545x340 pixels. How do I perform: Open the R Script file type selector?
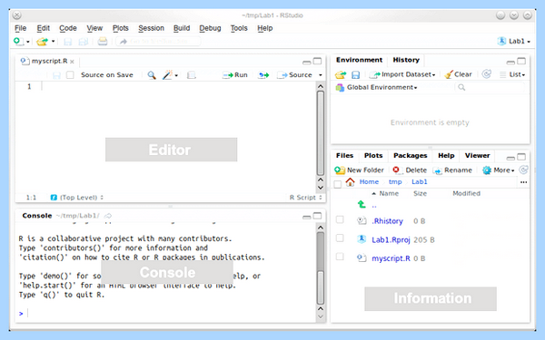pyautogui.click(x=305, y=198)
